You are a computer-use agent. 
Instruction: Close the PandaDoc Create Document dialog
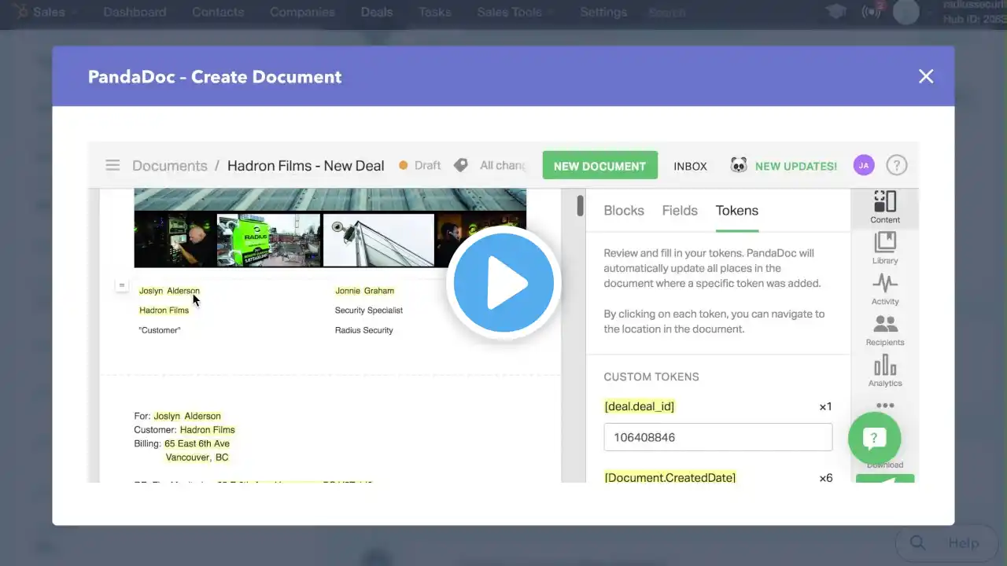tap(926, 76)
